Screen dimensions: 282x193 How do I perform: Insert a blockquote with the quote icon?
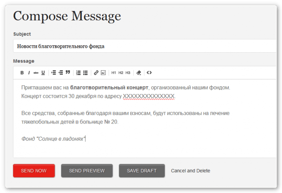coord(68,73)
